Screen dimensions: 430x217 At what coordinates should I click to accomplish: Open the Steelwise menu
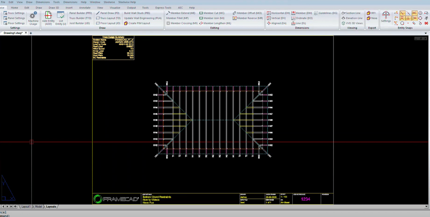coord(109,2)
